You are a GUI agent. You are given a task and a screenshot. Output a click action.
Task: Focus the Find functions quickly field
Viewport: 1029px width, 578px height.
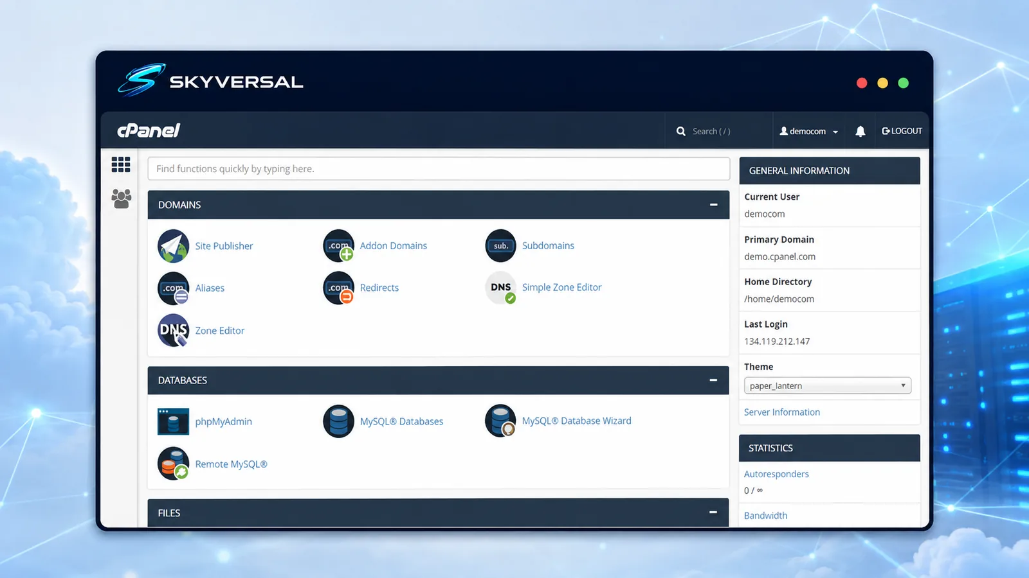pyautogui.click(x=439, y=169)
